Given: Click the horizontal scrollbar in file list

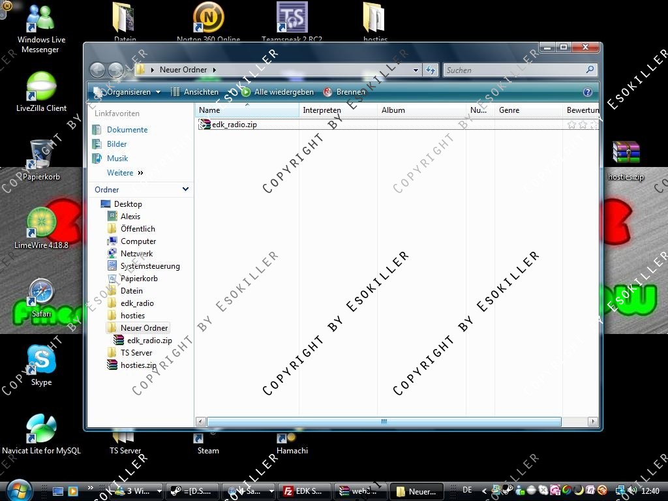Looking at the screenshot, I should tap(384, 422).
